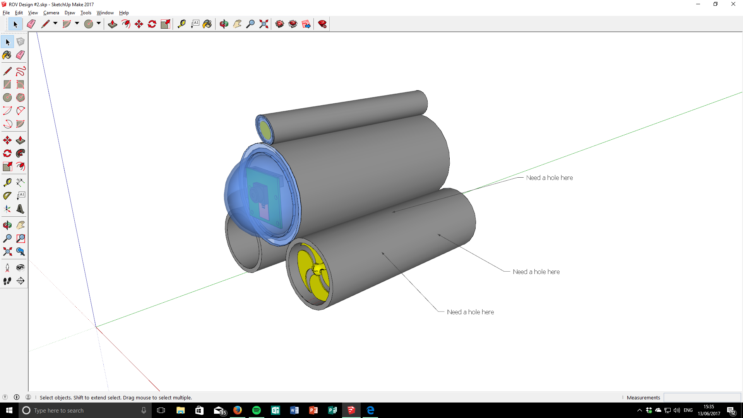
Task: Select the Text label tool in top toolbar
Action: pyautogui.click(x=195, y=24)
